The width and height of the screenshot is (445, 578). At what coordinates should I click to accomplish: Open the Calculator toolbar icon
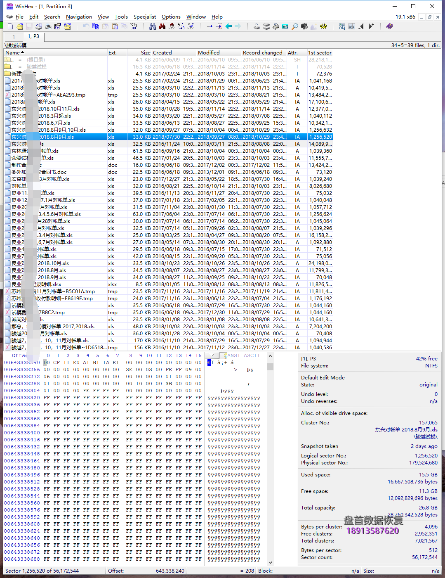click(x=285, y=26)
